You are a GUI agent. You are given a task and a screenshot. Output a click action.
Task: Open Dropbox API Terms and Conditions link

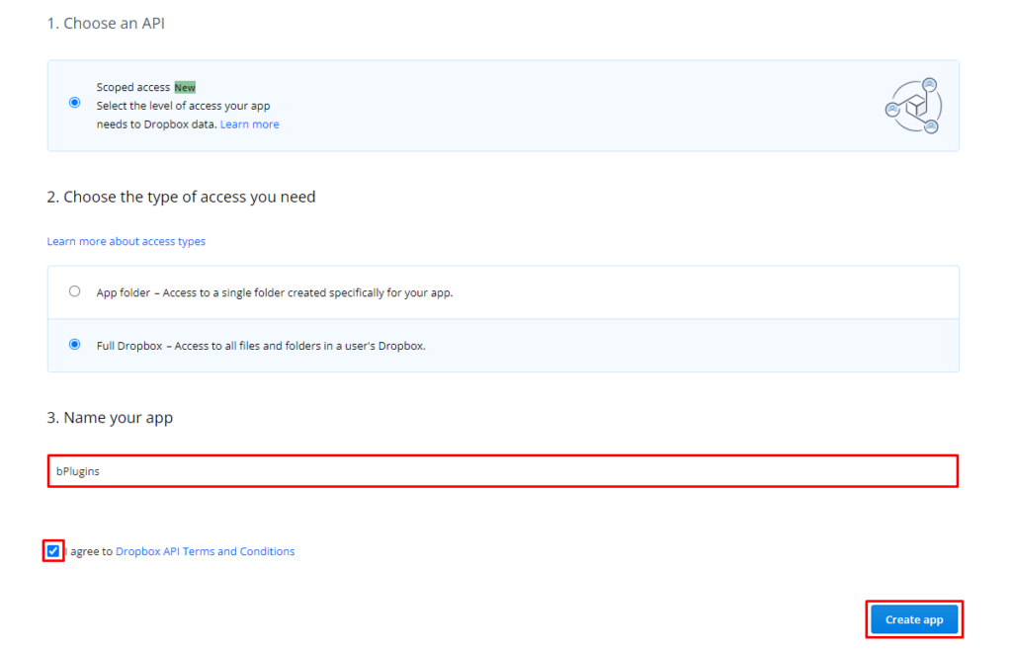[x=205, y=551]
